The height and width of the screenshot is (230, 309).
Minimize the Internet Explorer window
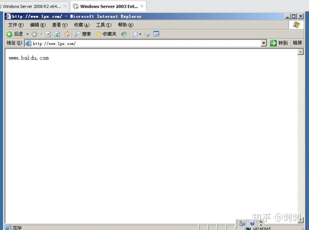pos(288,16)
